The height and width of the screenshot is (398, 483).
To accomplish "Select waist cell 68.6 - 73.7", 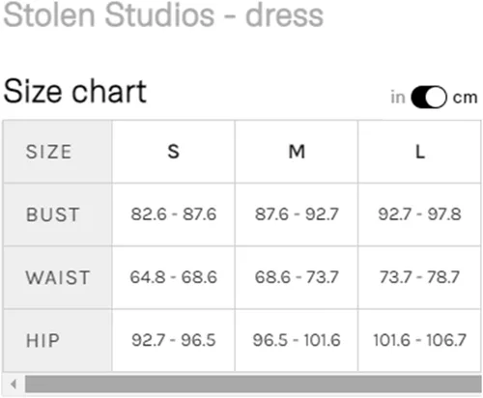I will point(297,277).
